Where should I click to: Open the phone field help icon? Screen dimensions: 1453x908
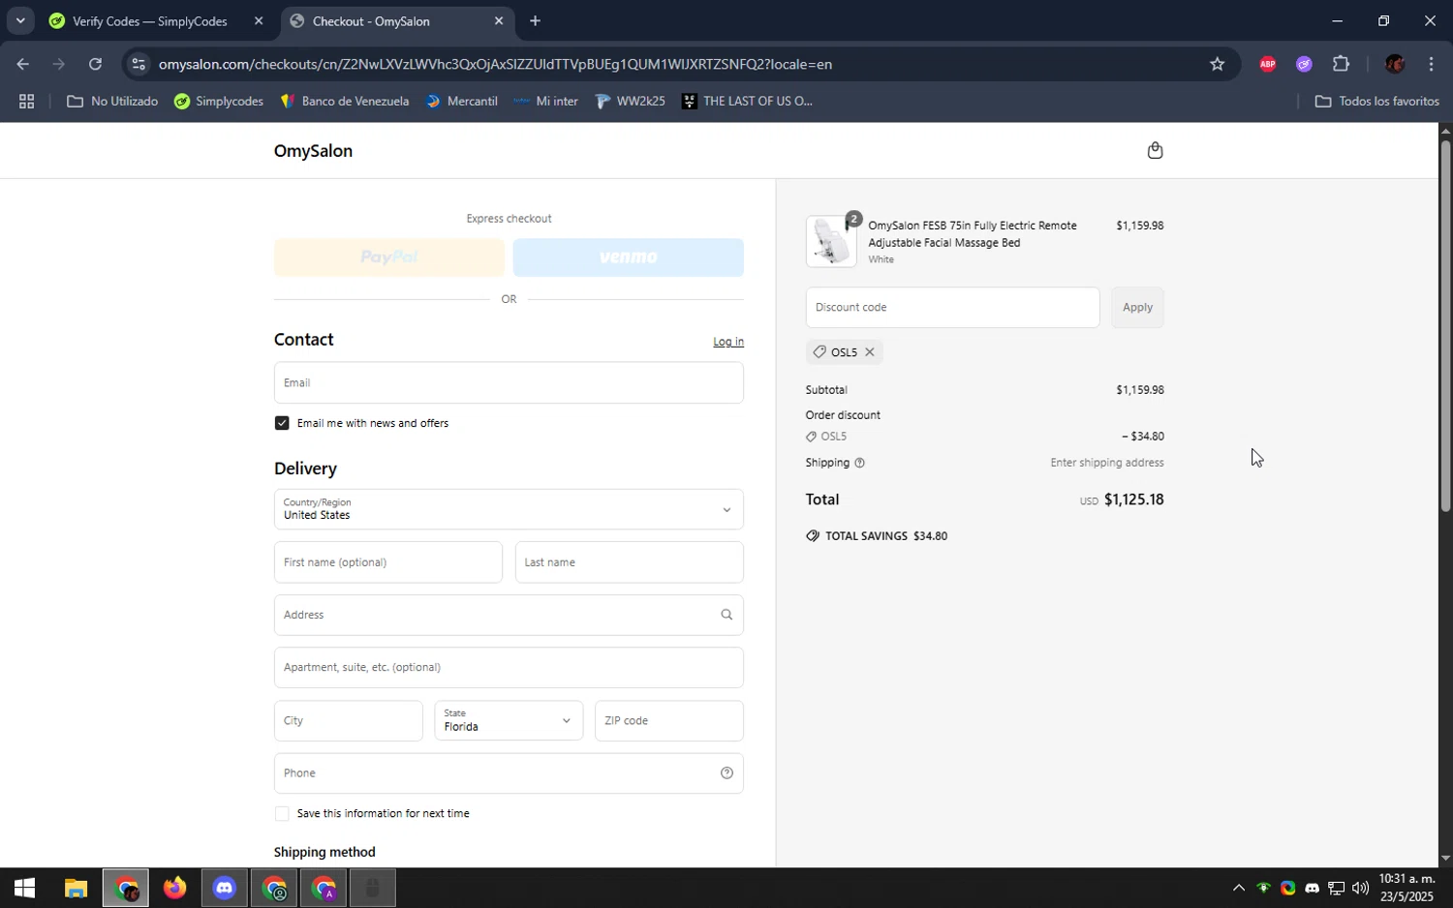[726, 772]
